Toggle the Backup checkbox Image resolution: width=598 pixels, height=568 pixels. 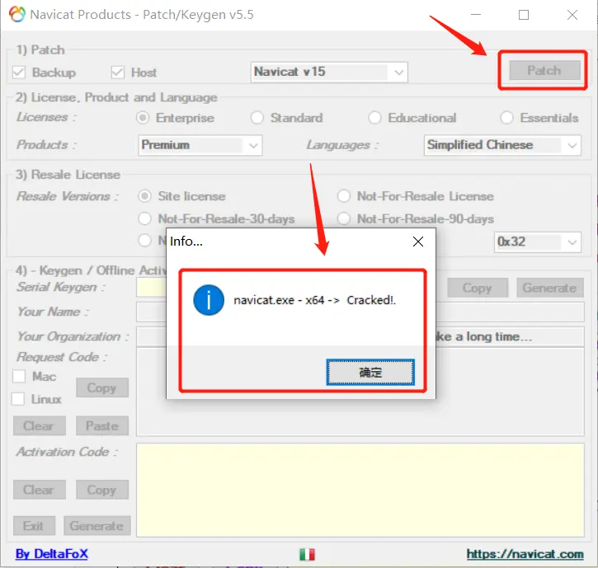19,72
